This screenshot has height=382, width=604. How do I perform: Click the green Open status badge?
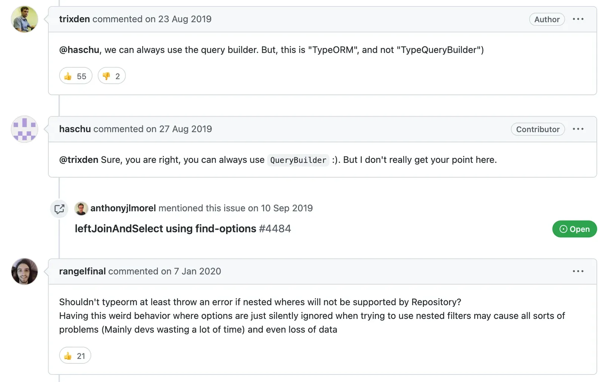574,229
